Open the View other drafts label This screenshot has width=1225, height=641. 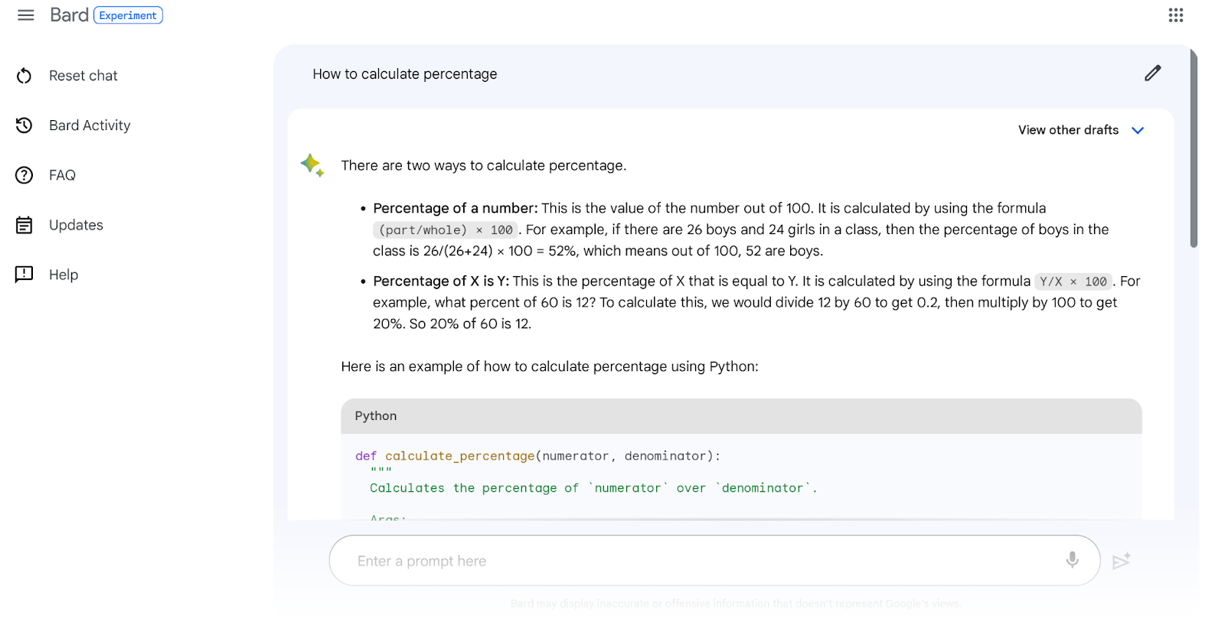pyautogui.click(x=1068, y=130)
